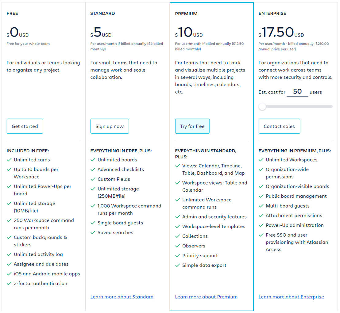The width and height of the screenshot is (340, 313).
Task: Click Try for free under Premium
Action: [x=192, y=126]
